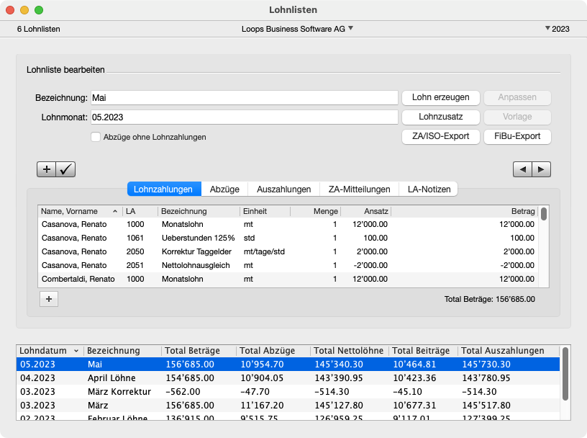The width and height of the screenshot is (587, 438).
Task: Toggle 'Abzüge ohne Lohnzahlungen' checkbox
Action: (x=96, y=137)
